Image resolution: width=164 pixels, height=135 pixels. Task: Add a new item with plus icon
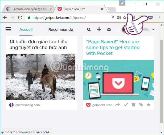(x=99, y=29)
